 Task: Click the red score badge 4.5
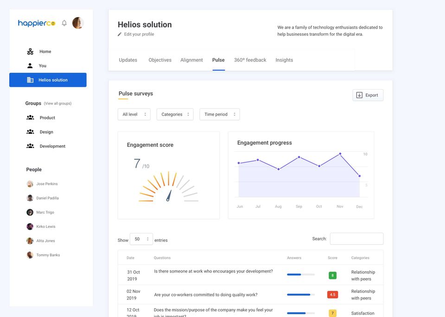(x=333, y=295)
